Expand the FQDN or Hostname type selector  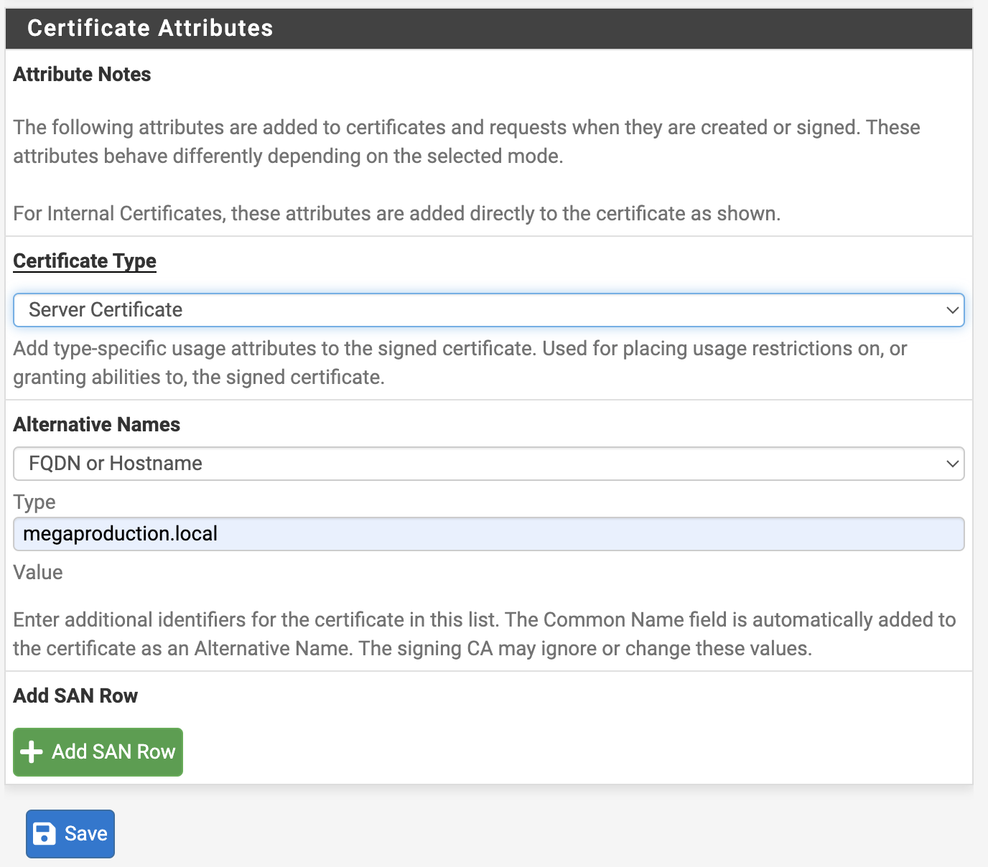(x=488, y=464)
